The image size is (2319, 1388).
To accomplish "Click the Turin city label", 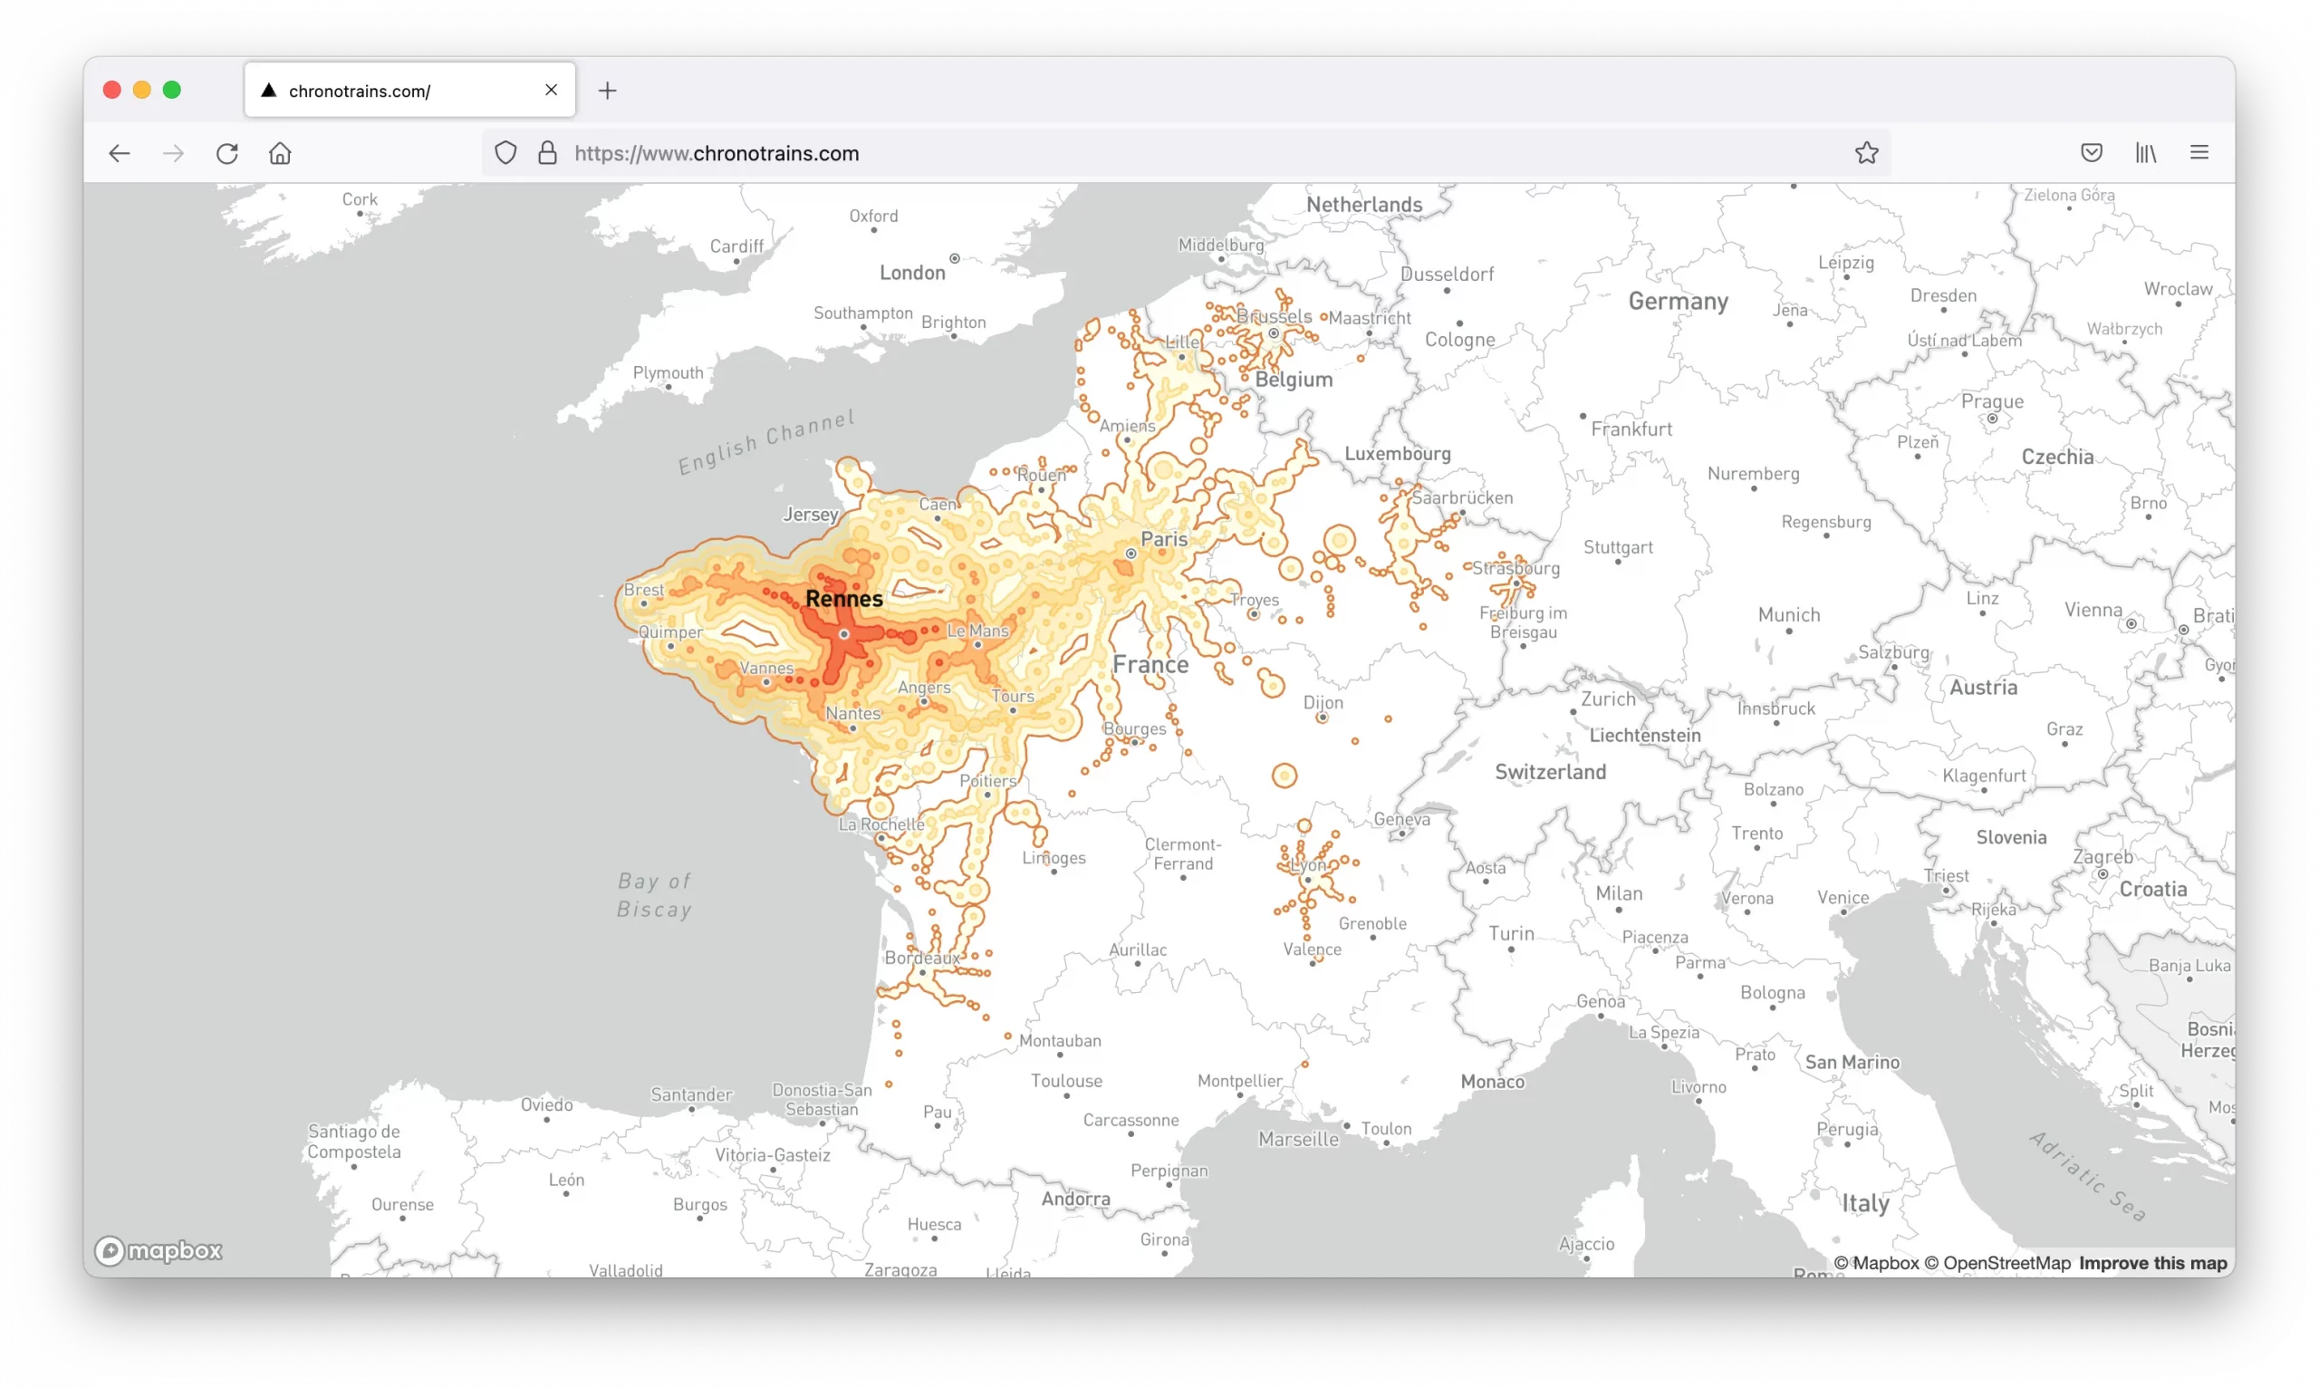I will (x=1511, y=933).
